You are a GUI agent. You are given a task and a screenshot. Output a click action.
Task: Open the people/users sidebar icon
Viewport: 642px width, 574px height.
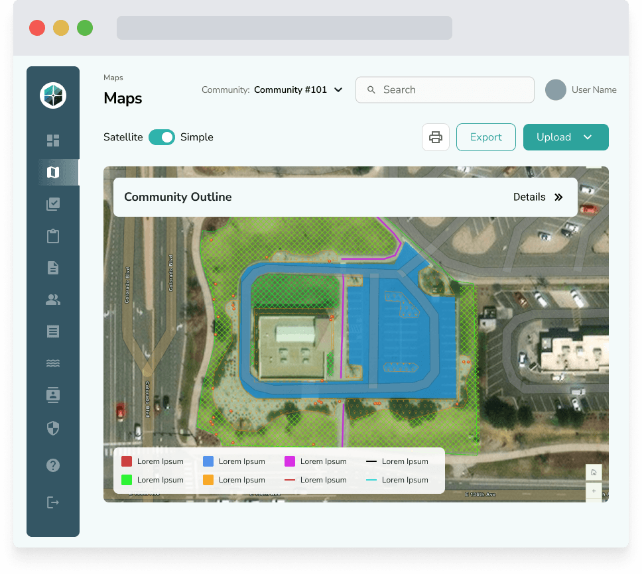point(53,300)
